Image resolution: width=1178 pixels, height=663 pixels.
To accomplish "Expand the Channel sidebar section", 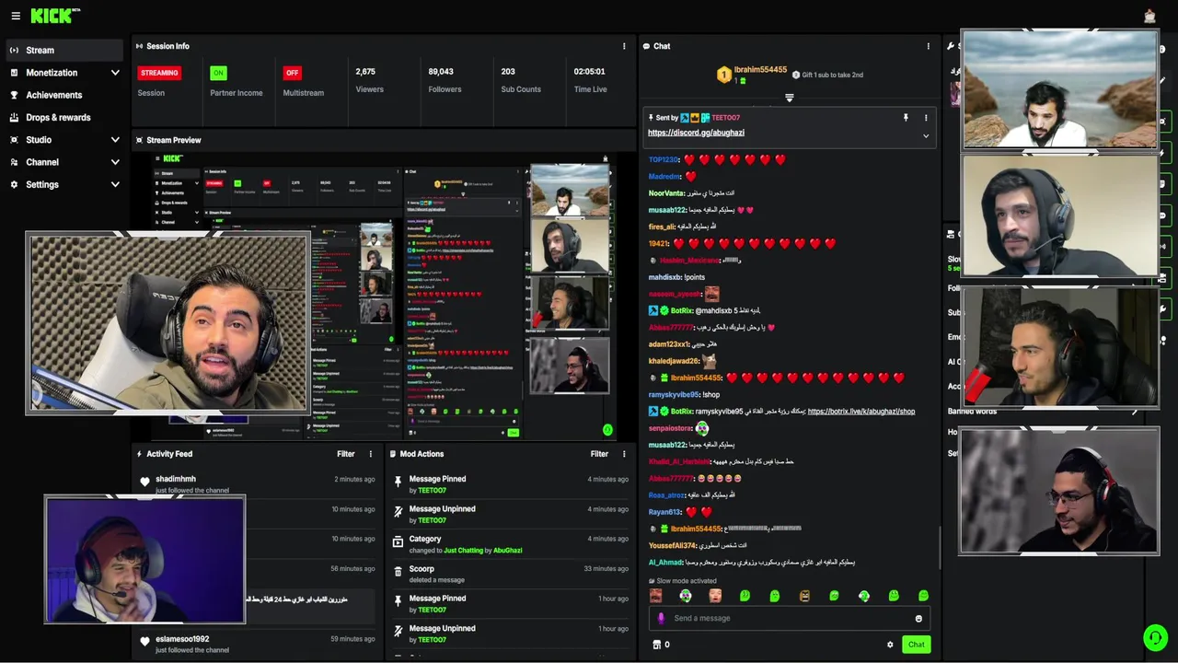I will (115, 162).
